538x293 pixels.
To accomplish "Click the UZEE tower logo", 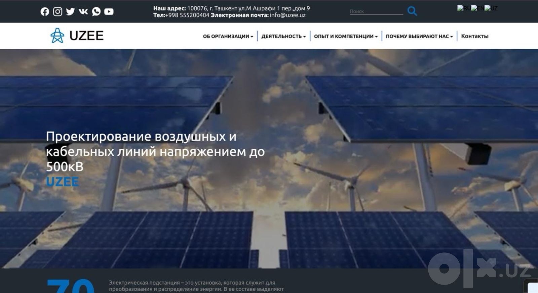I will coord(77,36).
